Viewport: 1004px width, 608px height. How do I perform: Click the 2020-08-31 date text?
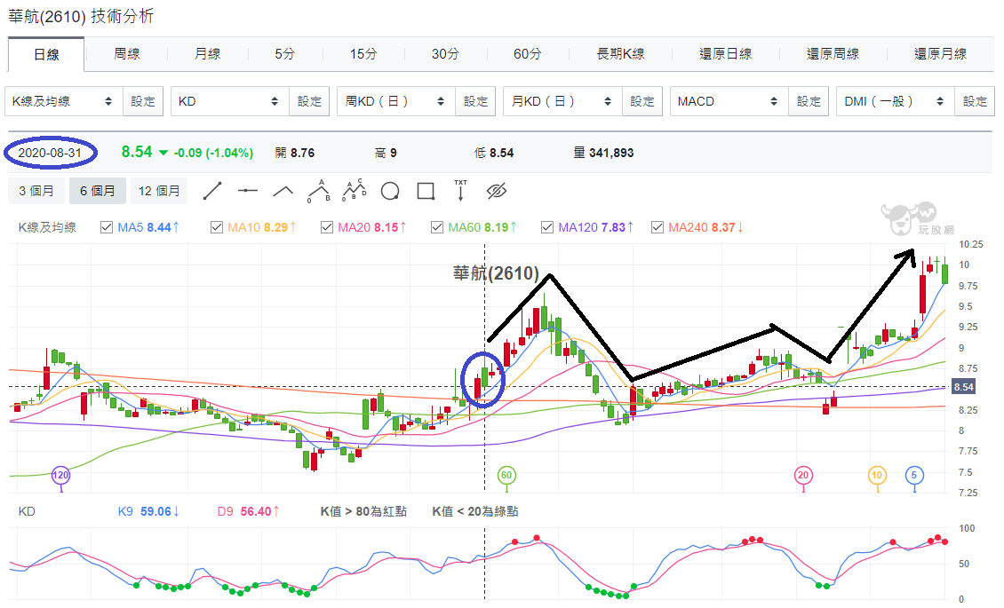click(x=50, y=153)
